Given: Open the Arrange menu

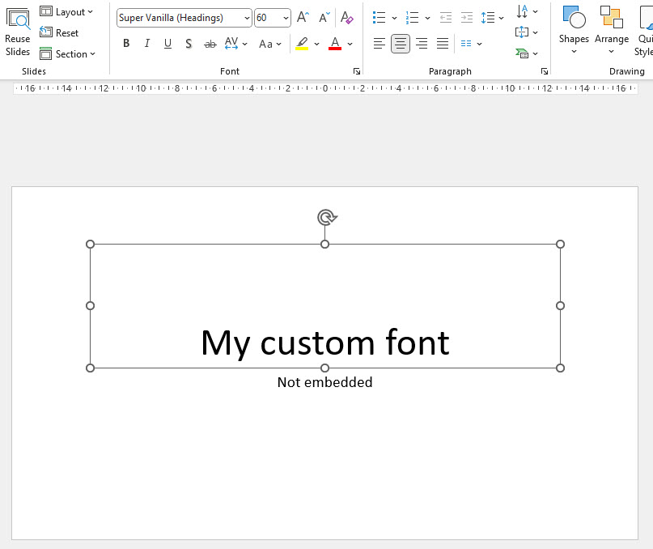Looking at the screenshot, I should [x=612, y=30].
